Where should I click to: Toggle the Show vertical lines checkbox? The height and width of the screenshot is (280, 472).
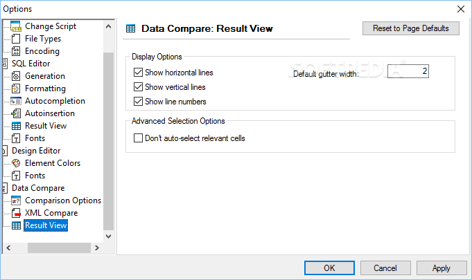coord(138,87)
